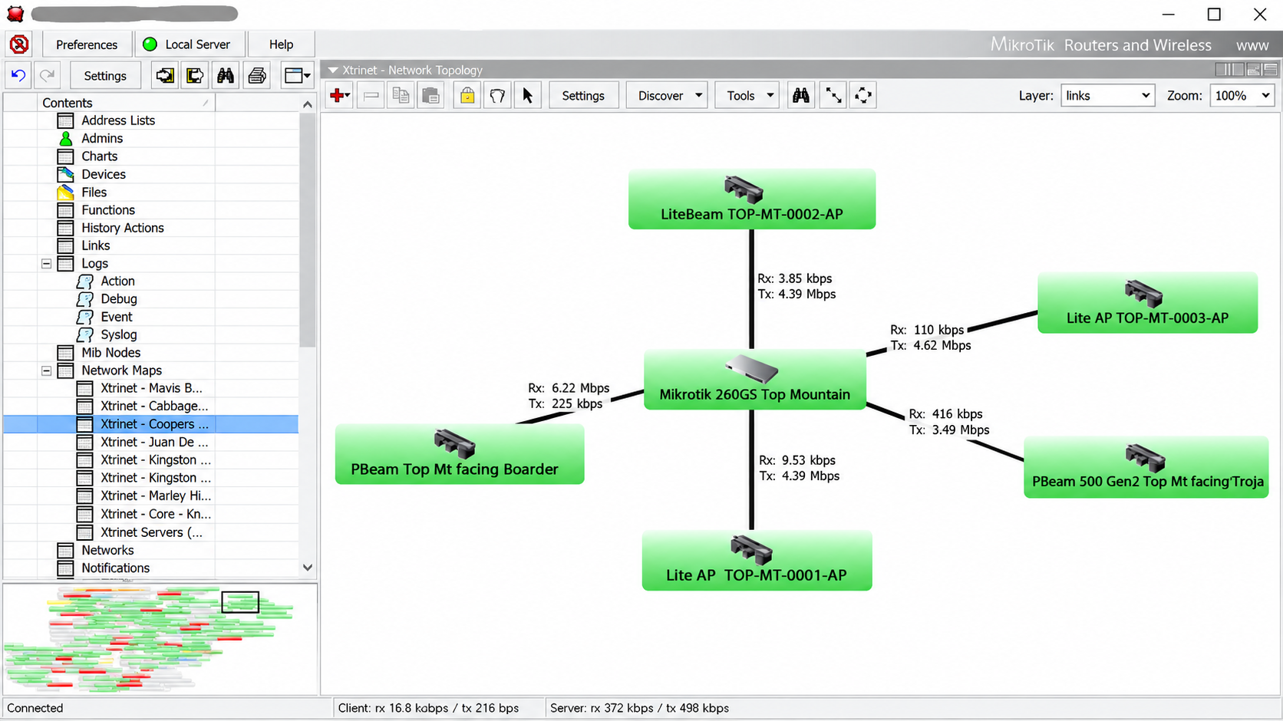Image resolution: width=1283 pixels, height=721 pixels.
Task: Collapse the Xtrinet - Network Topology panel triangle
Action: [x=333, y=70]
